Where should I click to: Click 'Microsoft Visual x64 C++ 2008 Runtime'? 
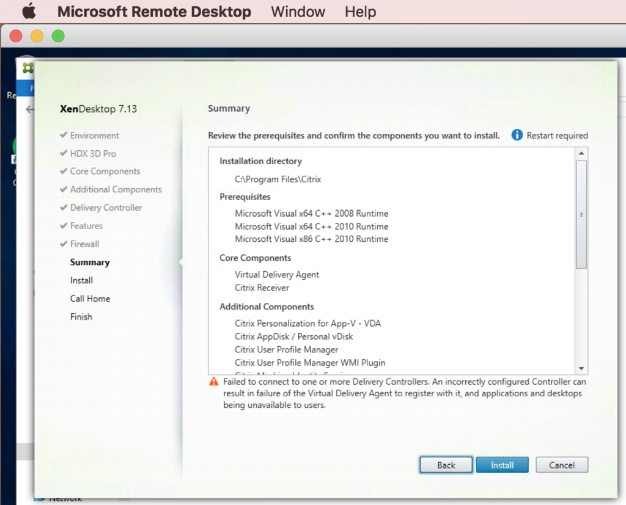pyautogui.click(x=311, y=213)
